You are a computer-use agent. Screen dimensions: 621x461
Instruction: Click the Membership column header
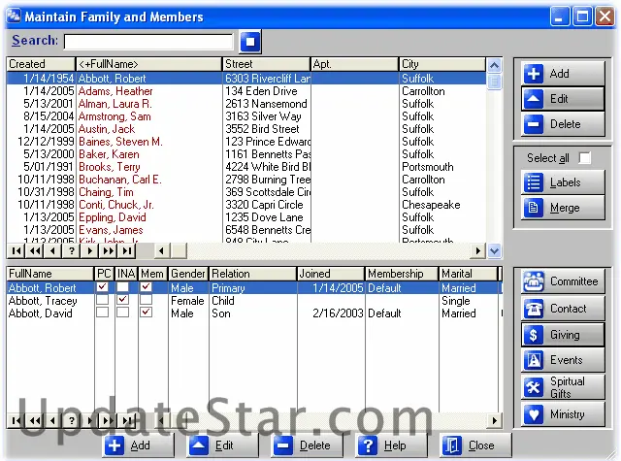(x=402, y=274)
